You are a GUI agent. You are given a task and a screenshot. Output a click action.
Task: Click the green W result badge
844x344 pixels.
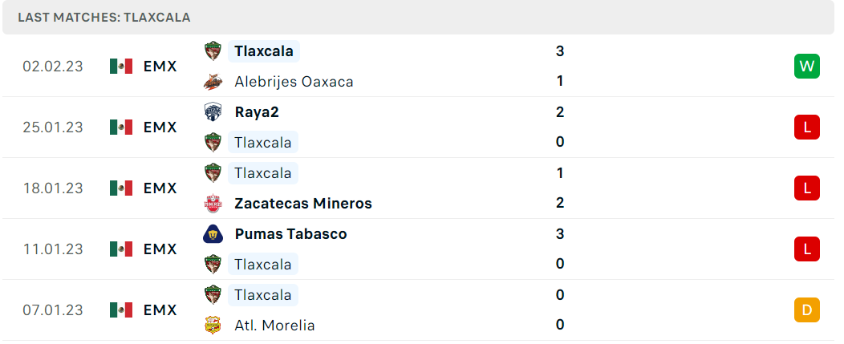coord(806,67)
